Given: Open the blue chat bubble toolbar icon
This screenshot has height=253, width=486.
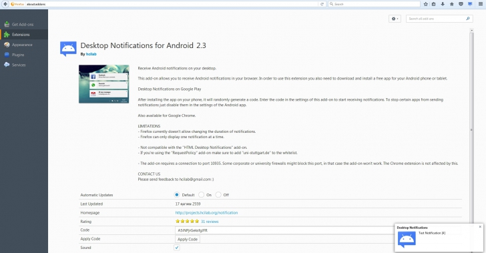Looking at the screenshot, I should pos(470,4).
